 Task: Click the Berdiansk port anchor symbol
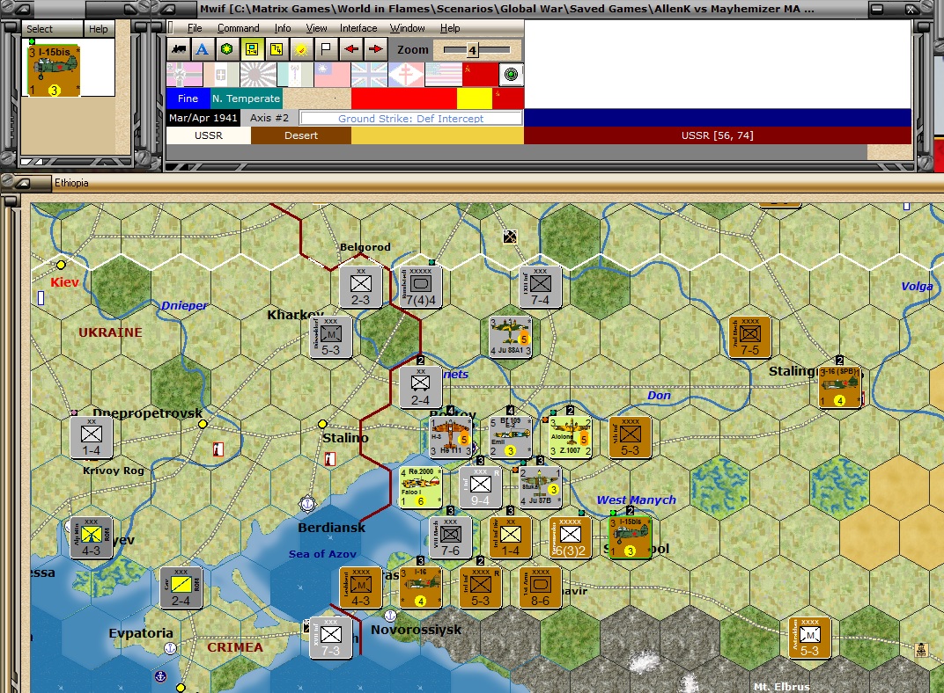coord(307,504)
